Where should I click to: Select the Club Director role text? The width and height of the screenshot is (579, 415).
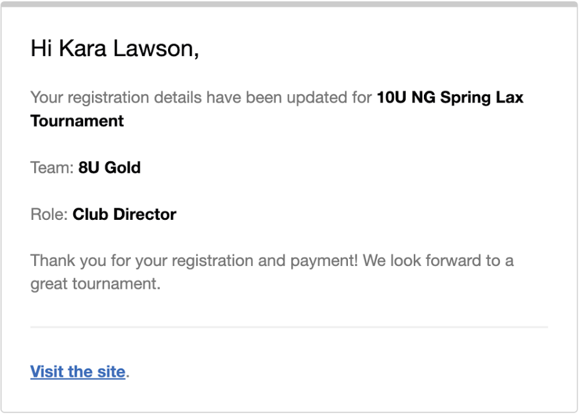click(124, 214)
